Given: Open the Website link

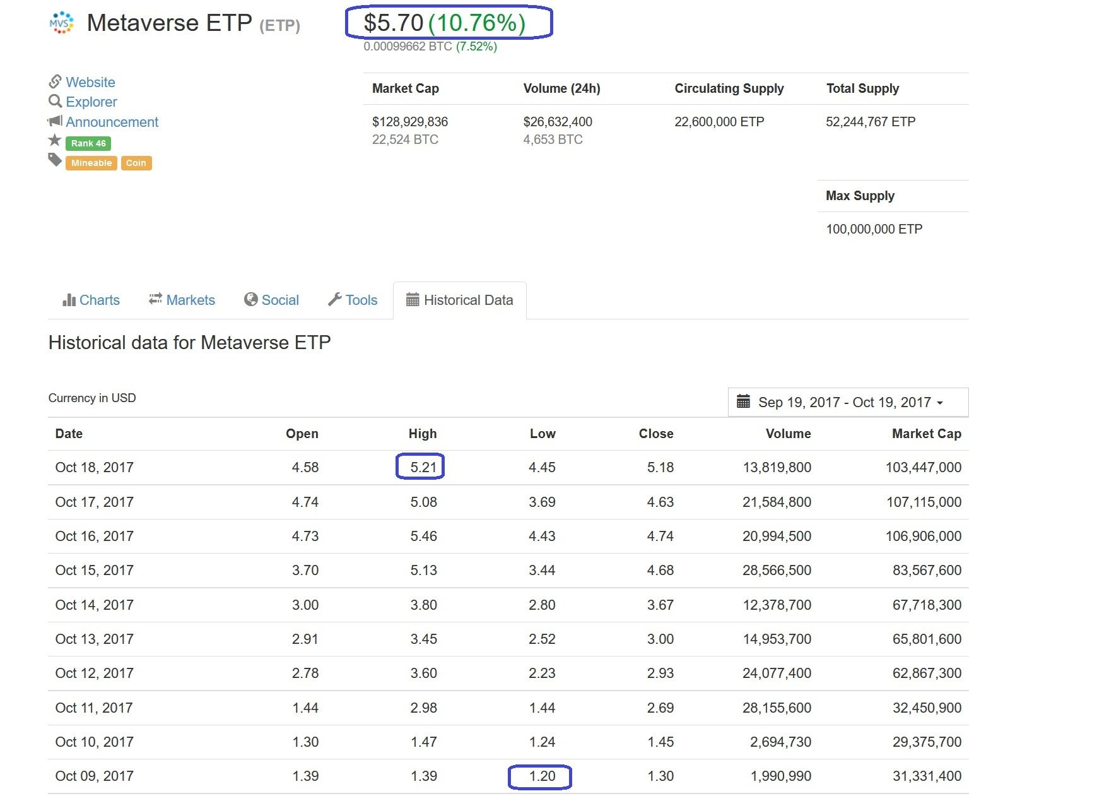Looking at the screenshot, I should [90, 82].
